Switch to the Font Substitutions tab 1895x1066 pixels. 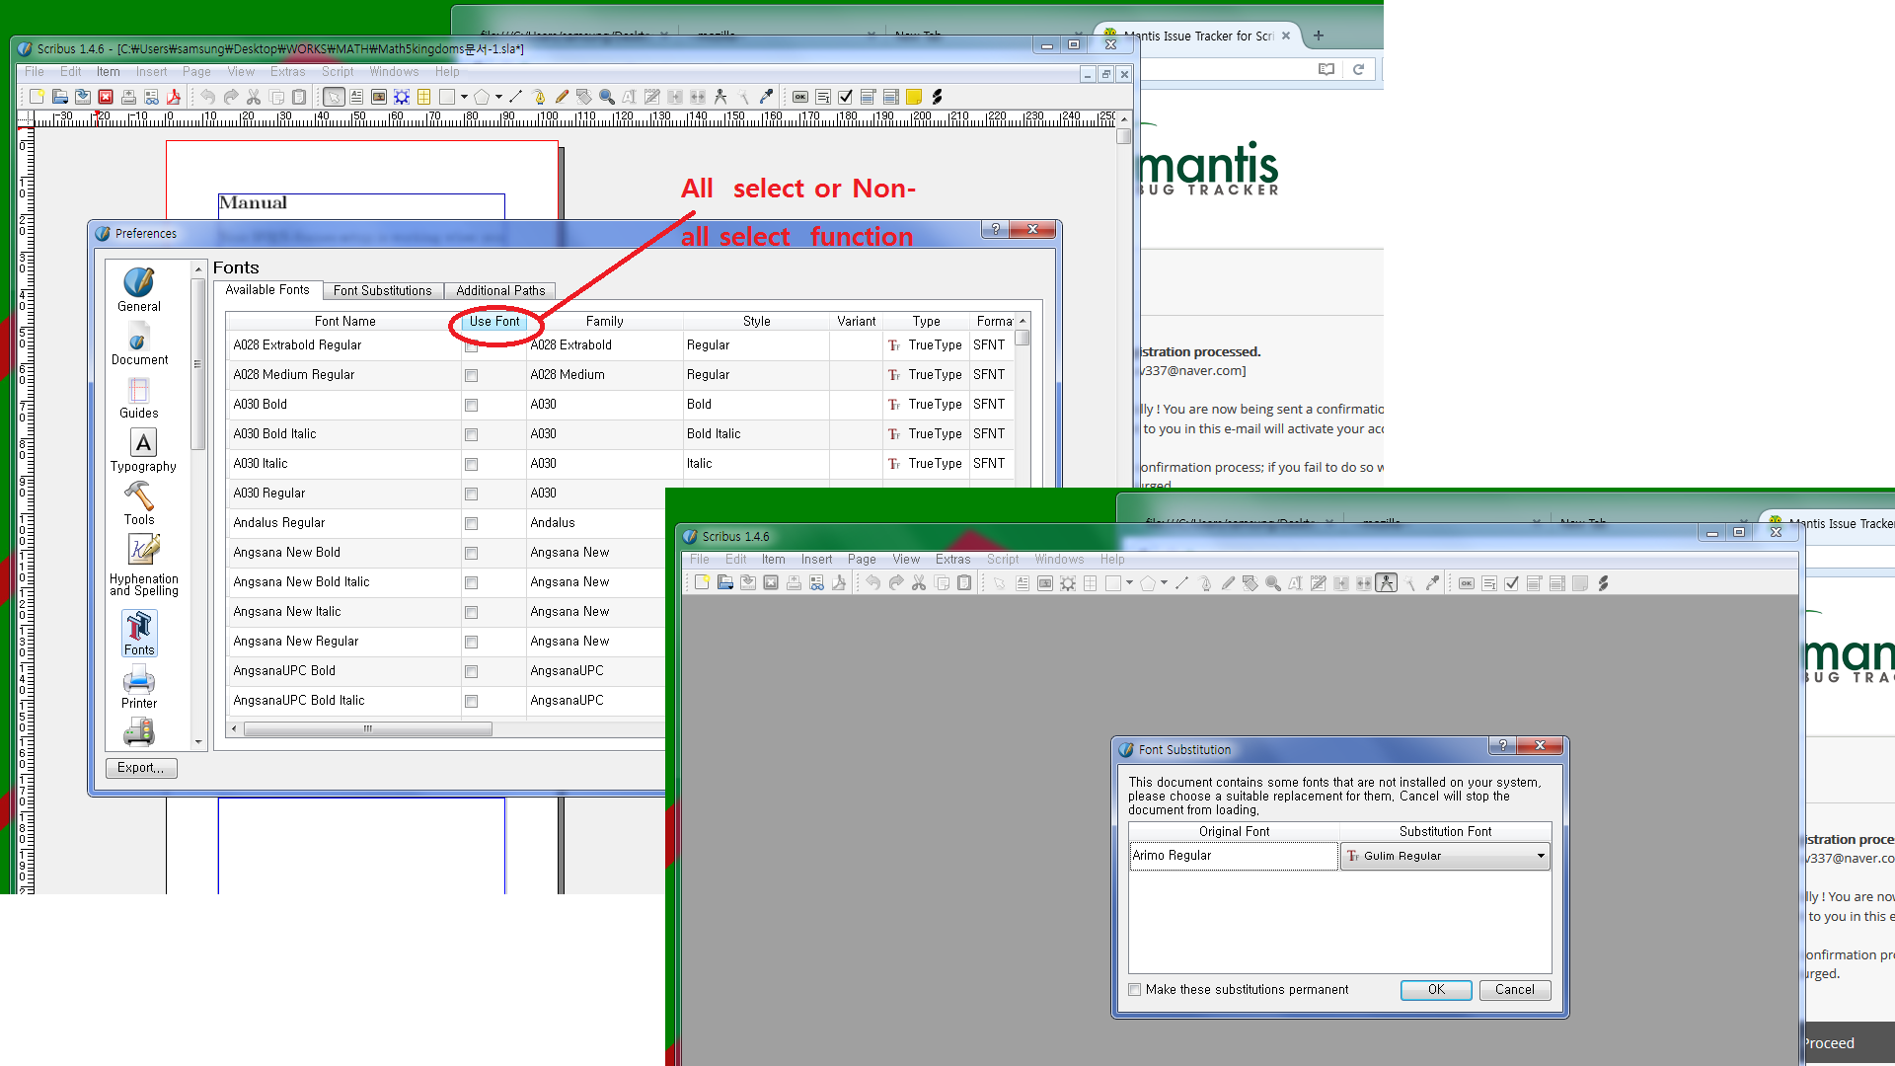(382, 290)
